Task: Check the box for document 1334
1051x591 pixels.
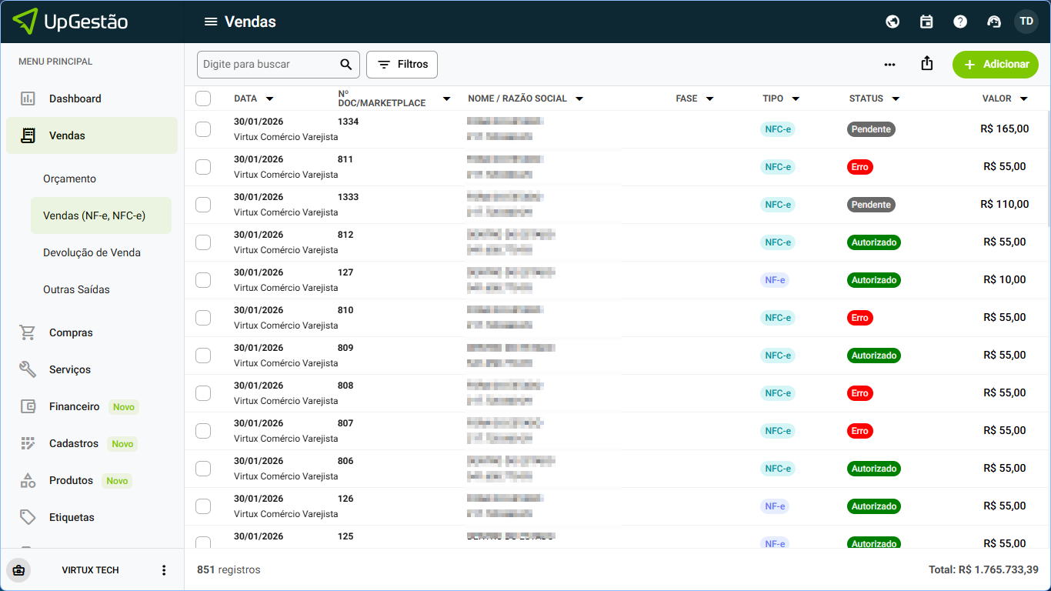Action: 203,129
